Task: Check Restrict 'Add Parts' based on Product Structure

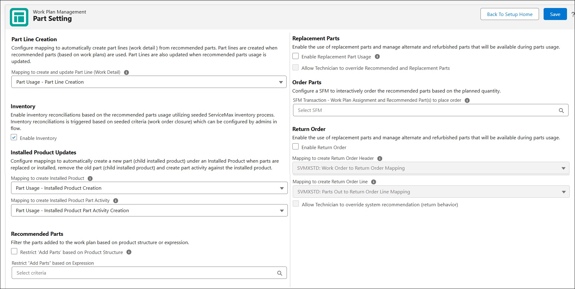Action: point(14,251)
